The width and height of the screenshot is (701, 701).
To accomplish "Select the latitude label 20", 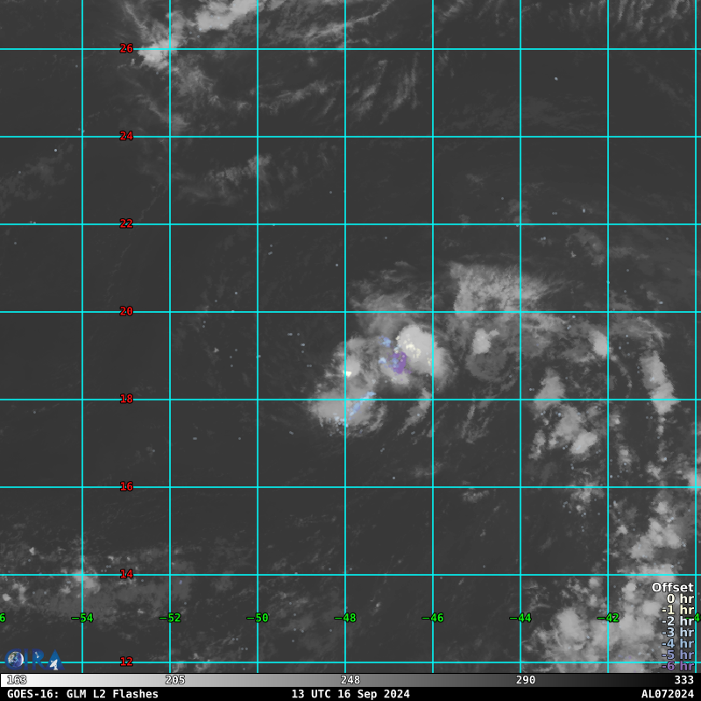I will [x=126, y=311].
